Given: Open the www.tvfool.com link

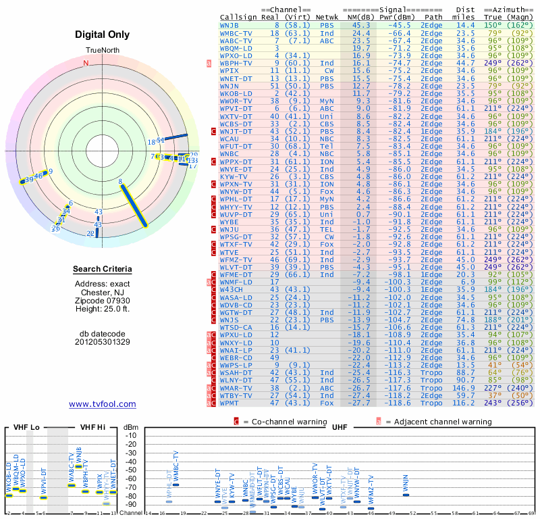Looking at the screenshot, I should (103, 404).
